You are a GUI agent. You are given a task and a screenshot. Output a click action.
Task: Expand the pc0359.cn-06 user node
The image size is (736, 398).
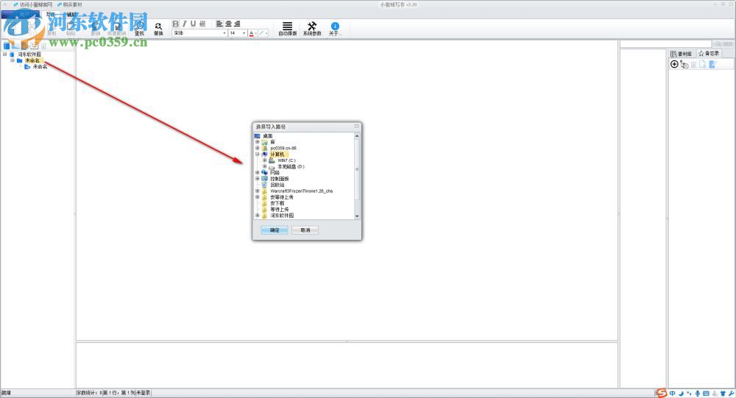point(257,149)
